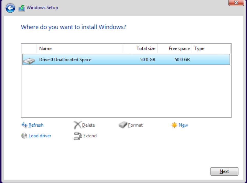
Task: Click the red X Delete icon
Action: point(77,125)
